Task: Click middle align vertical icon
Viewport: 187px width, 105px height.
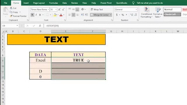Action: point(73,9)
